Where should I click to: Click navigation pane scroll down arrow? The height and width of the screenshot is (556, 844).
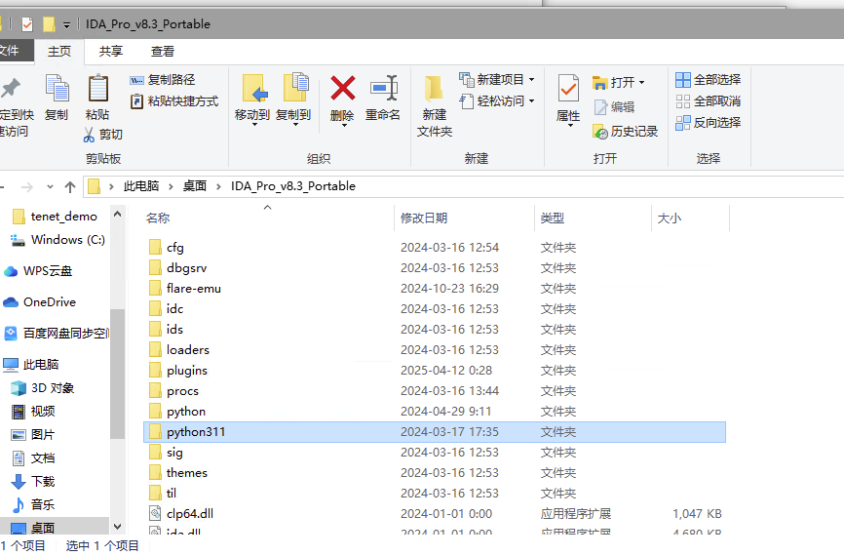(117, 527)
